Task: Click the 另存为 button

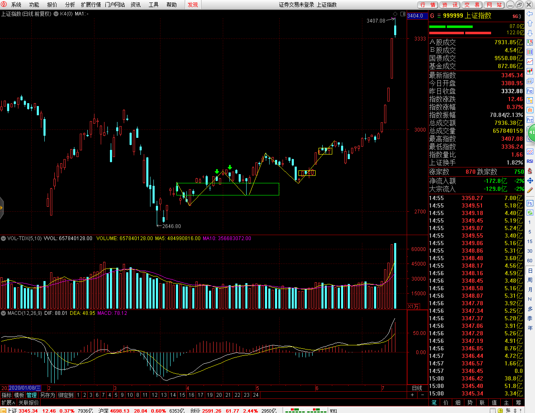Action: click(47, 395)
